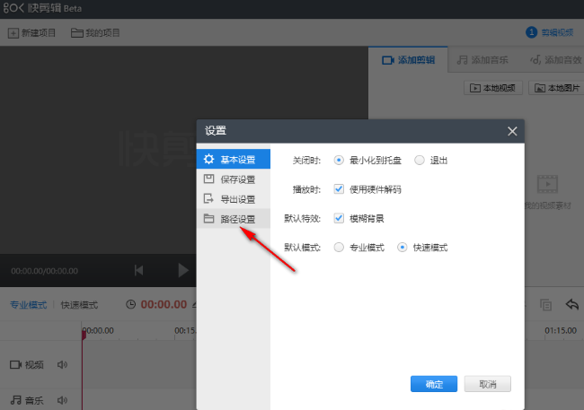Click the undo arrow icon
Image resolution: width=584 pixels, height=410 pixels.
pyautogui.click(x=572, y=305)
